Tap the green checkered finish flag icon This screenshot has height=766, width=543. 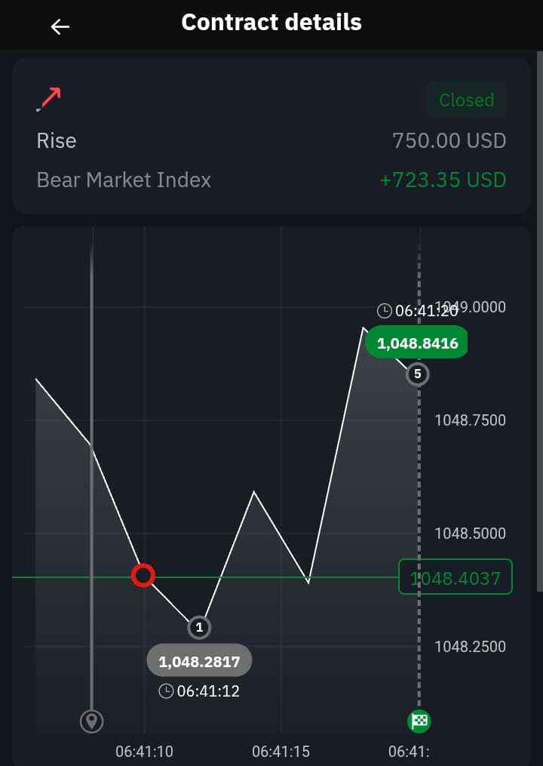coord(419,721)
